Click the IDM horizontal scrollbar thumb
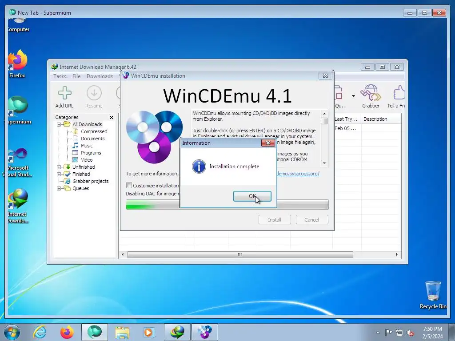 click(x=240, y=254)
